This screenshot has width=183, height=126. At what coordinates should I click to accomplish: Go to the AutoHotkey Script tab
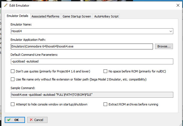pyautogui.click(x=106, y=16)
